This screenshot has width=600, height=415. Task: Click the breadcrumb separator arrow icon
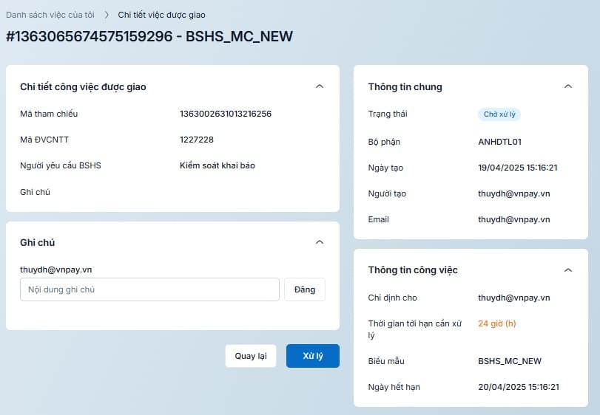[x=107, y=15]
